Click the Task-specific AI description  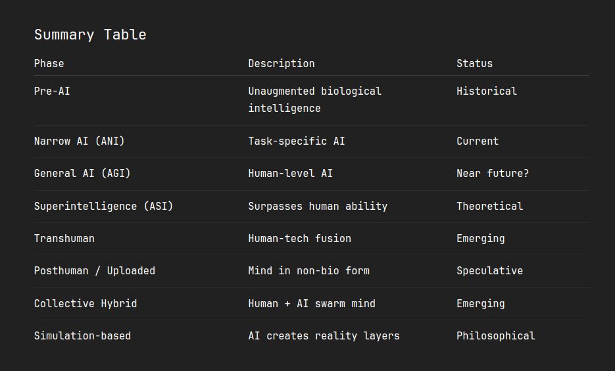(x=297, y=141)
